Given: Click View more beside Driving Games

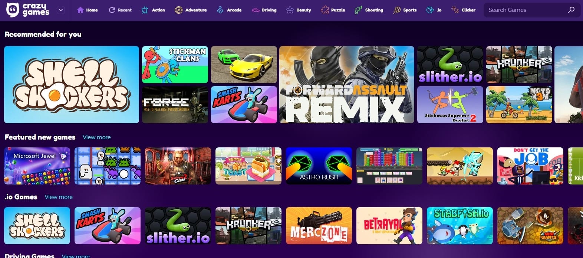Looking at the screenshot, I should pyautogui.click(x=76, y=256).
